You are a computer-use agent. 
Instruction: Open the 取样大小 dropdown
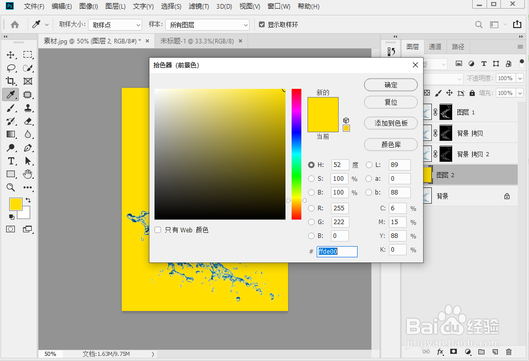[115, 24]
